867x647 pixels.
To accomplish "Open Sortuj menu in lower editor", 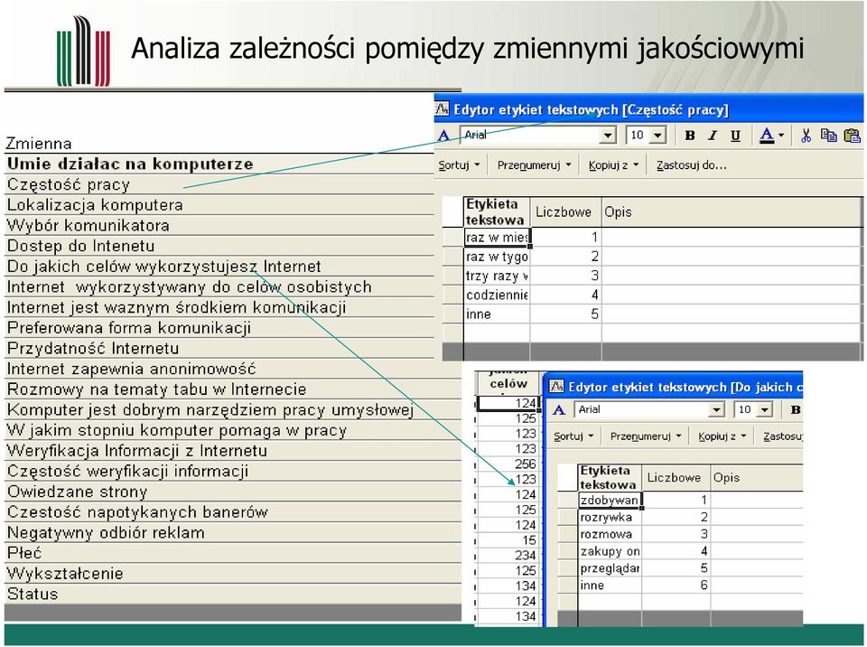I will (x=573, y=436).
